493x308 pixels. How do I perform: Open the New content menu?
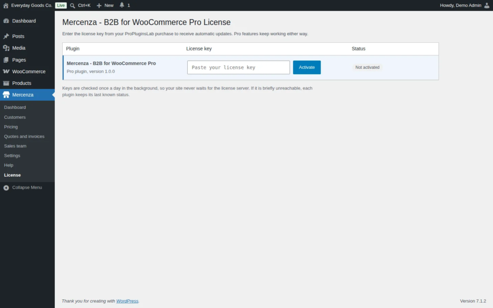109,5
